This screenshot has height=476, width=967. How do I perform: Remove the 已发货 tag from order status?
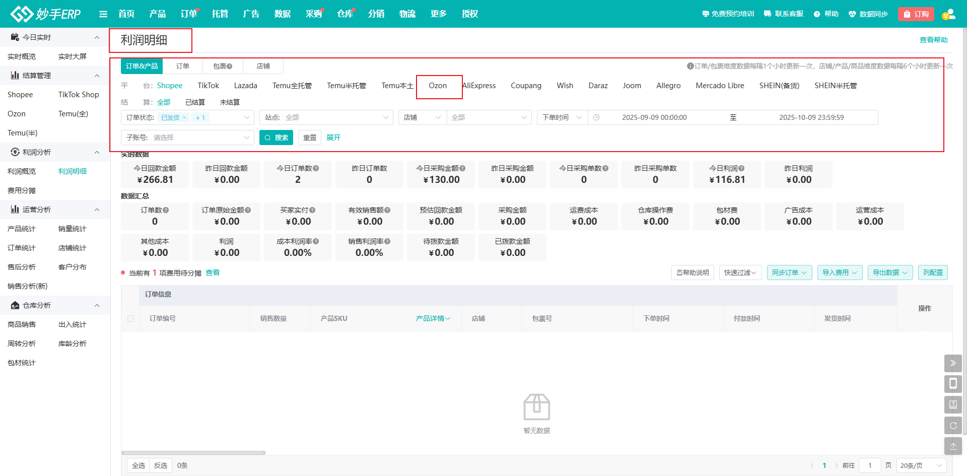[x=184, y=118]
